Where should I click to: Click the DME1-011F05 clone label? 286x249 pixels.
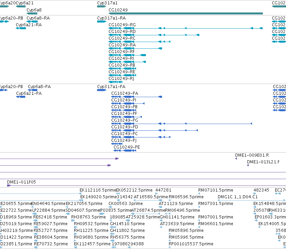pyautogui.click(x=21, y=182)
